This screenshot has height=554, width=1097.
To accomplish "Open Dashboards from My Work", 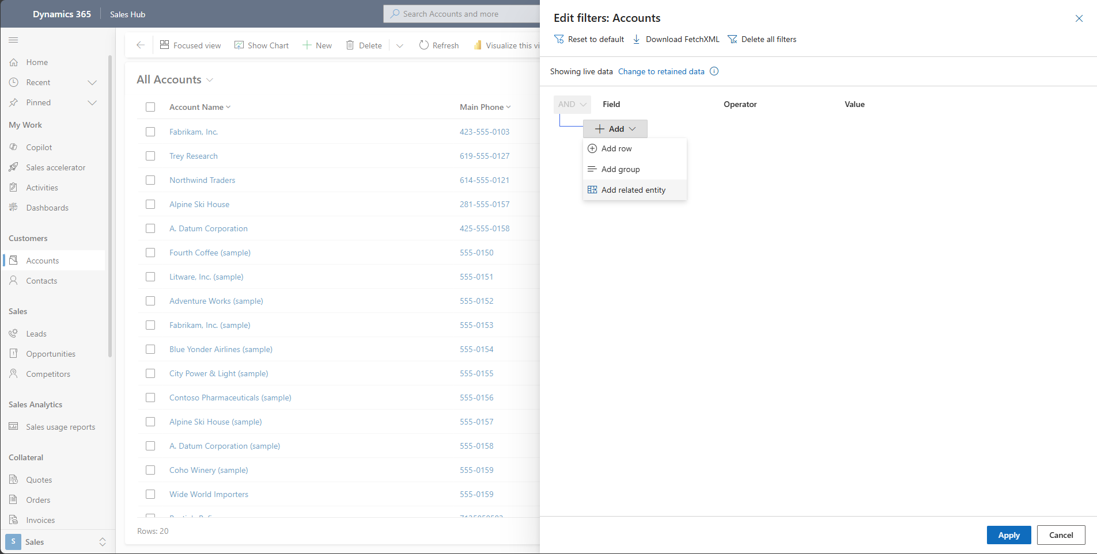I will [x=47, y=207].
